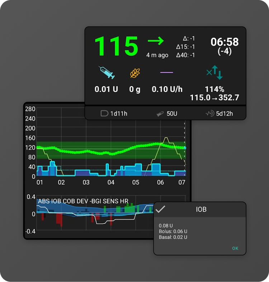Tap the purple basal rate line icon
The height and width of the screenshot is (282, 269).
click(x=166, y=73)
